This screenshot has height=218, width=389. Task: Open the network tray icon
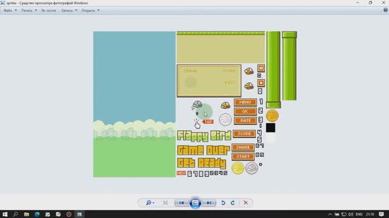[343, 214]
